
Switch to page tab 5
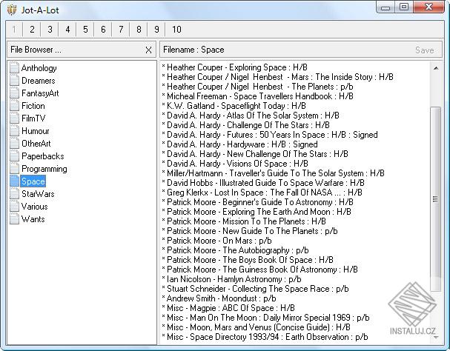85,30
